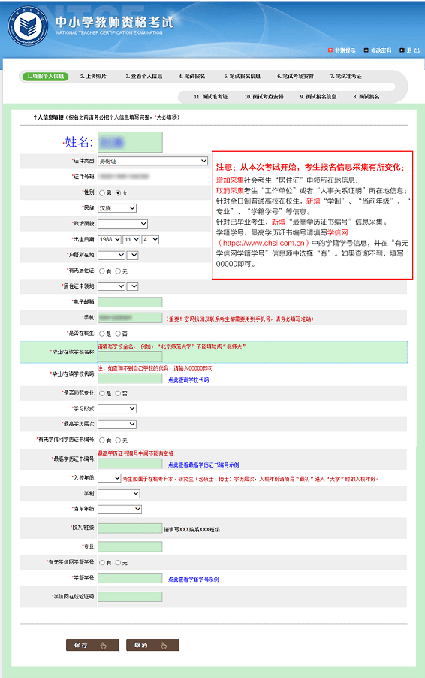This screenshot has height=678, width=425.
Task: Click the 学籍学号 input field
Action: [x=130, y=578]
